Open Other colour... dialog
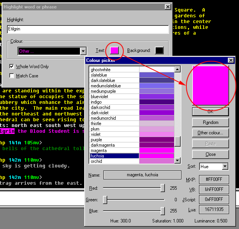The image size is (239, 229). click(211, 133)
